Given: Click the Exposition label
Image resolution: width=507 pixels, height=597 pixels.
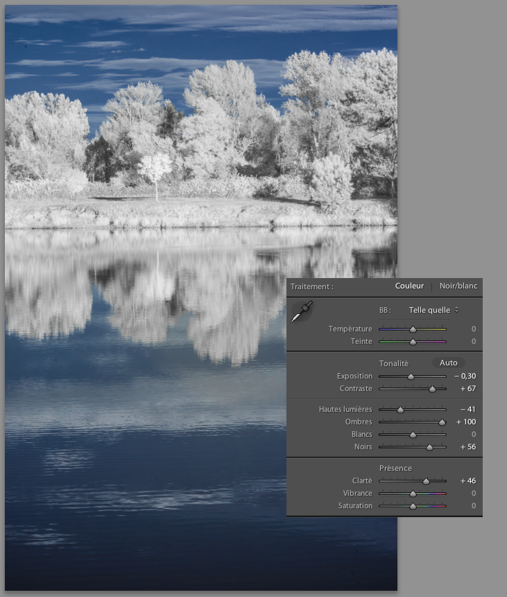Looking at the screenshot, I should tap(354, 376).
